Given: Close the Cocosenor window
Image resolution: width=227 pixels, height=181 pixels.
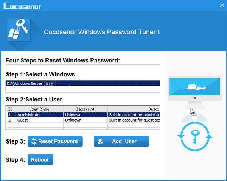Looking at the screenshot, I should click(x=222, y=6).
